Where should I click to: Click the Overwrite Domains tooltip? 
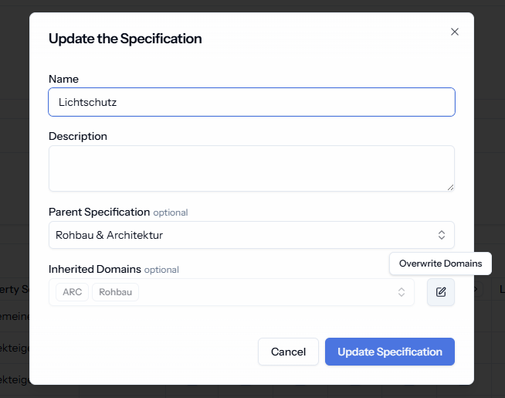click(x=440, y=264)
